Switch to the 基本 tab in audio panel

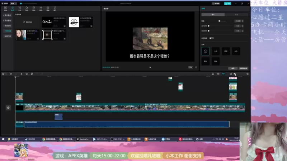pyautogui.click(x=213, y=14)
